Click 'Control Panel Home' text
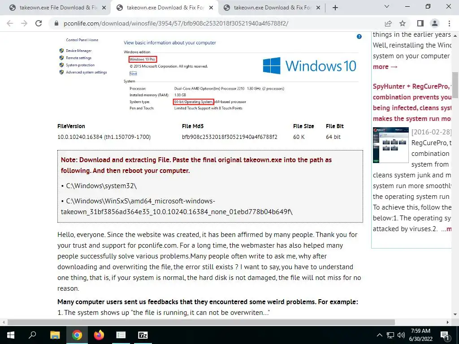Viewport: 459px width, 344px height. click(x=82, y=40)
